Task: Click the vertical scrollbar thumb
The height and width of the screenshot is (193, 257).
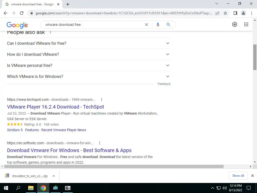Action: [255, 57]
